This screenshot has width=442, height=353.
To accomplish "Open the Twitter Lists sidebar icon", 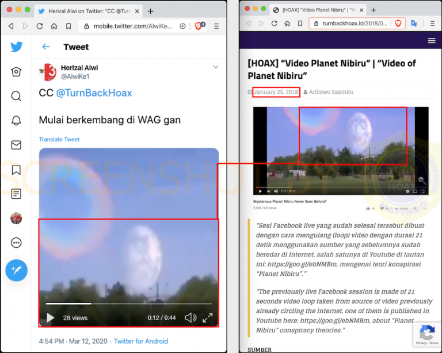I will tap(16, 194).
